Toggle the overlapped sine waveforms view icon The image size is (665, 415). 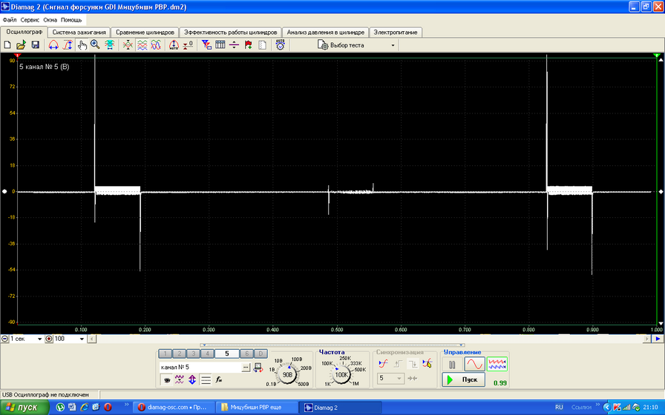tap(156, 45)
